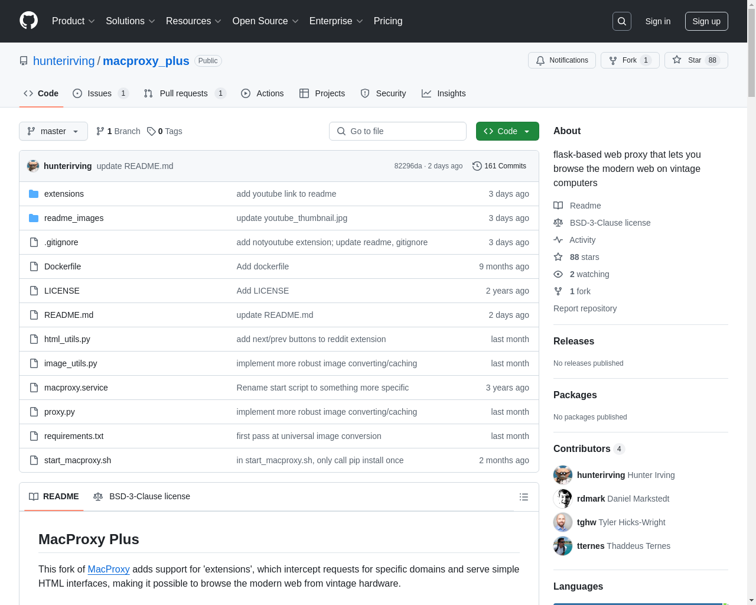Screen dimensions: 756x605
Task: Switch to the Pull requests tab
Action: (185, 93)
